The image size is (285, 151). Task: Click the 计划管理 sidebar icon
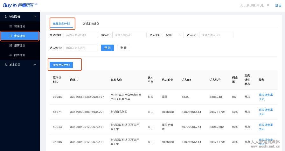6,17
